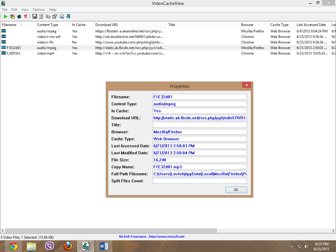Click the Last Accessed Date field
This screenshot has width=336, height=252.
pos(200,146)
